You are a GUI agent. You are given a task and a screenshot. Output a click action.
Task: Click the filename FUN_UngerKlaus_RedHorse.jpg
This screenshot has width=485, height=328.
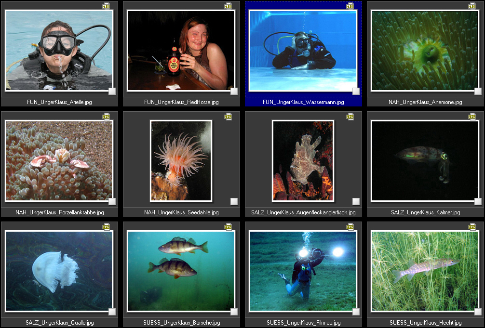181,102
